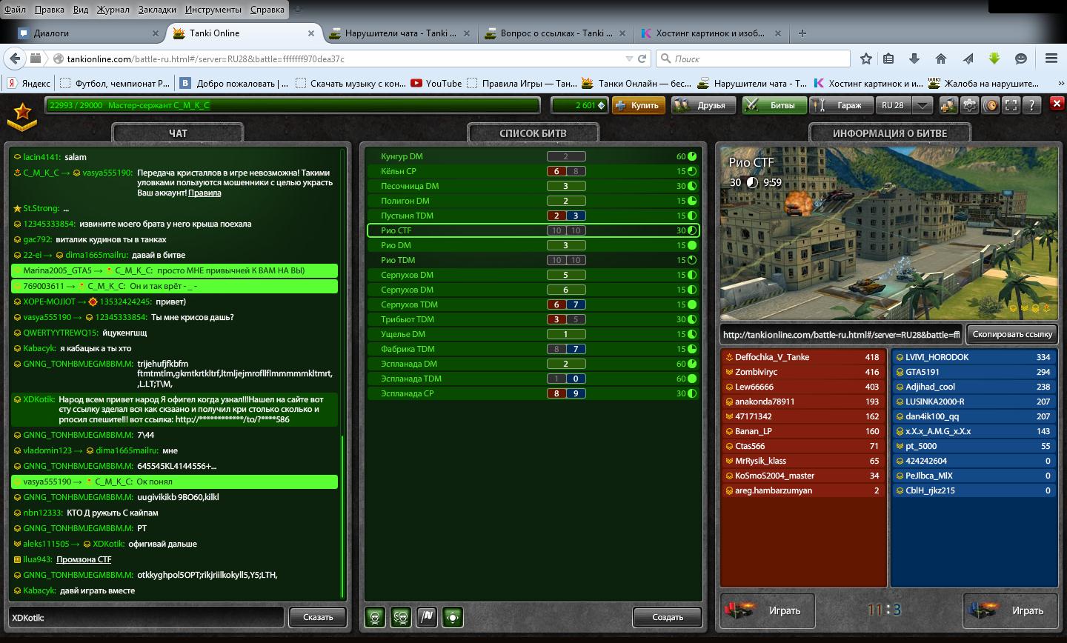This screenshot has height=643, width=1067.
Task: Open the Firefox hamburger menu
Action: tap(1051, 59)
